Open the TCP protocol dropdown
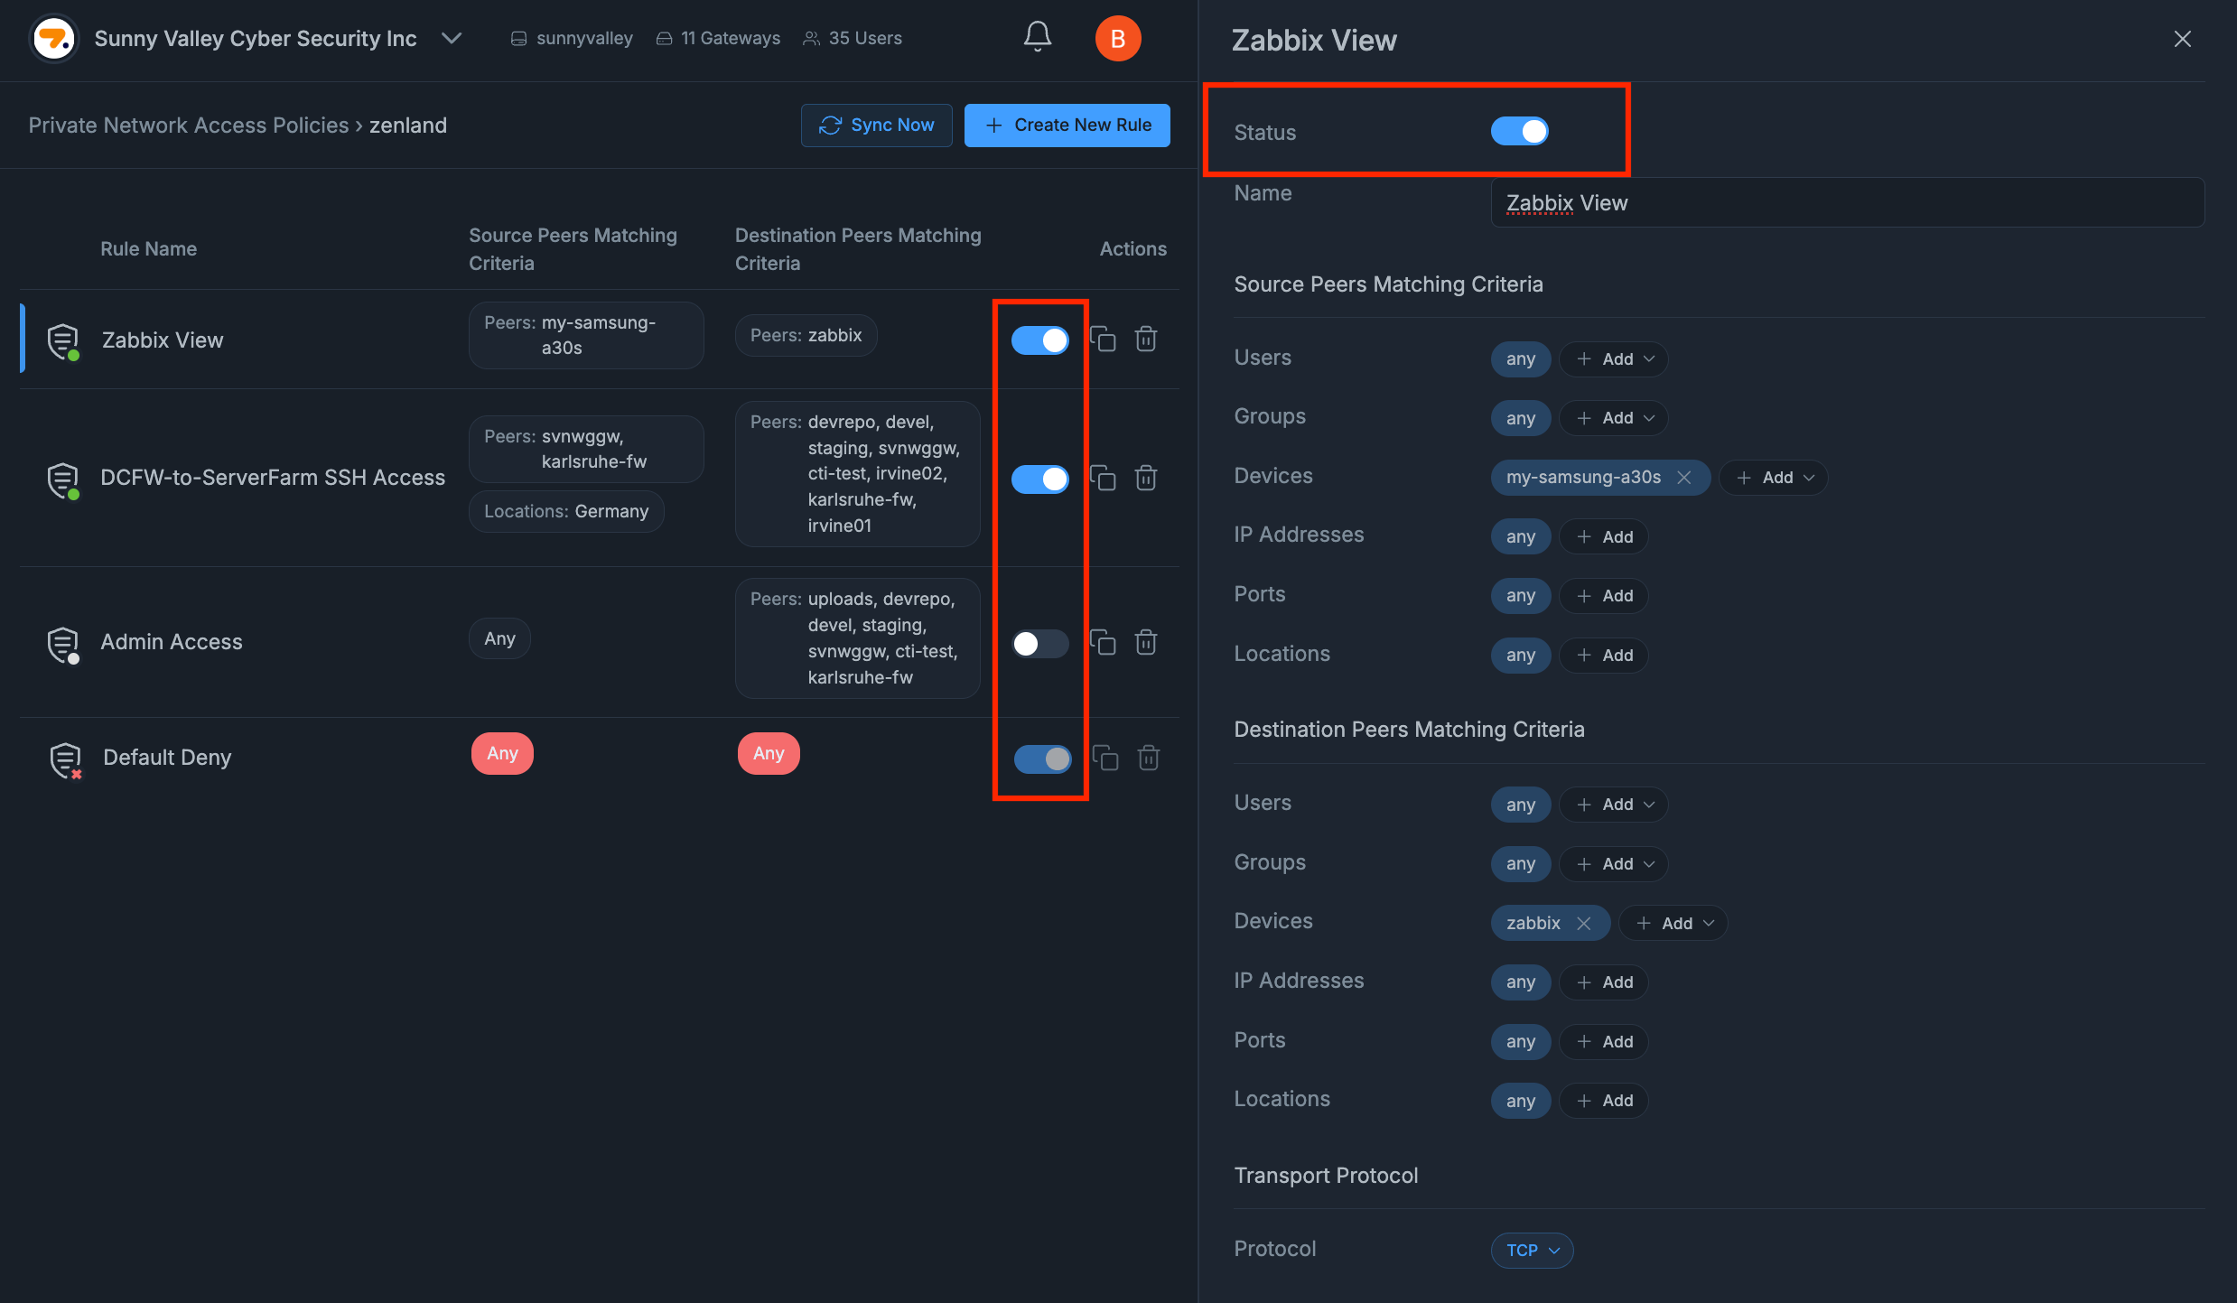 coord(1532,1251)
